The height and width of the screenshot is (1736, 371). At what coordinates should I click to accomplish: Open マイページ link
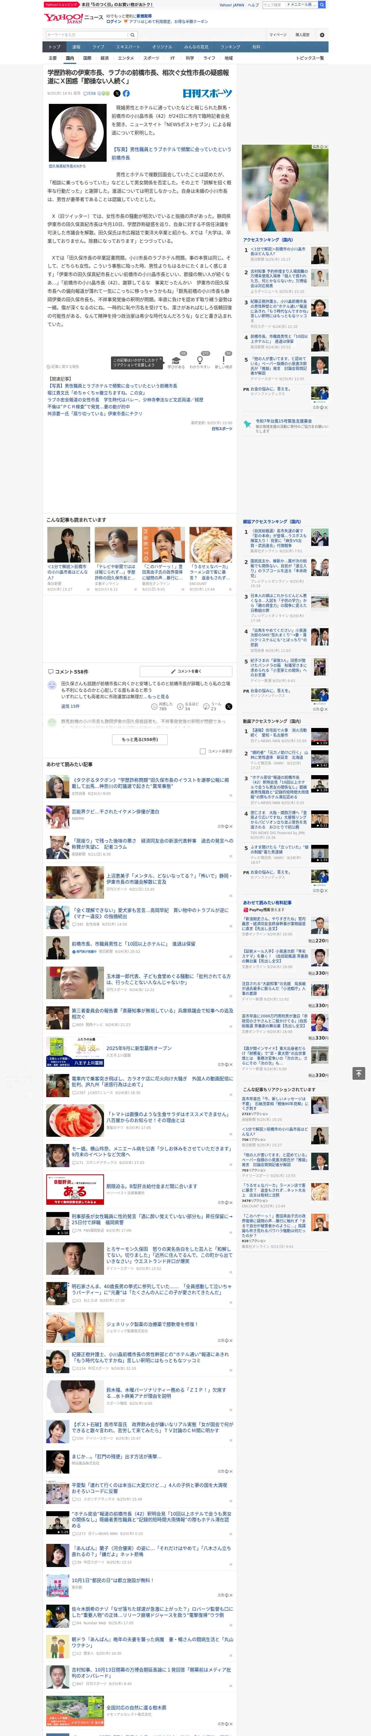[277, 35]
